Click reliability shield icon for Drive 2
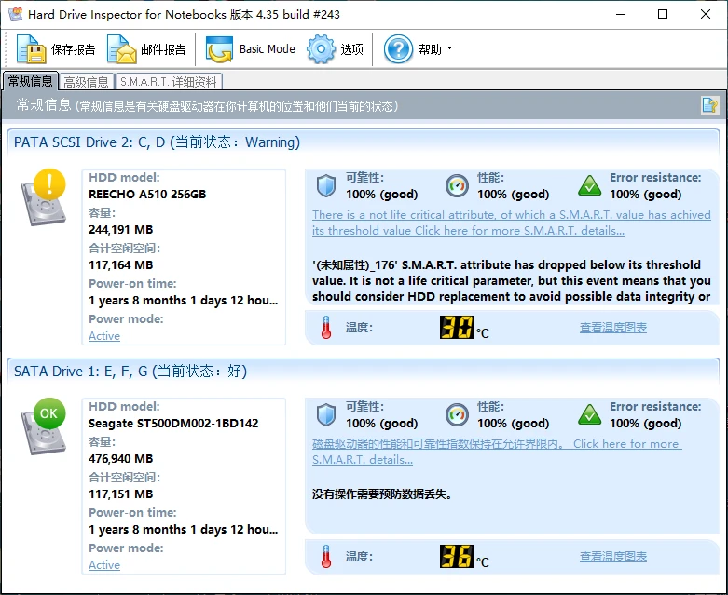The height and width of the screenshot is (595, 728). pyautogui.click(x=326, y=185)
